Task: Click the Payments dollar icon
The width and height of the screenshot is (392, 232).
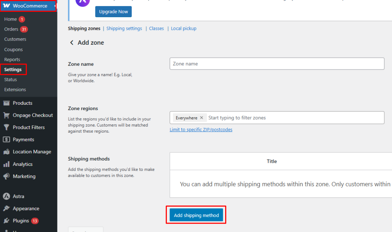Action: (7, 140)
